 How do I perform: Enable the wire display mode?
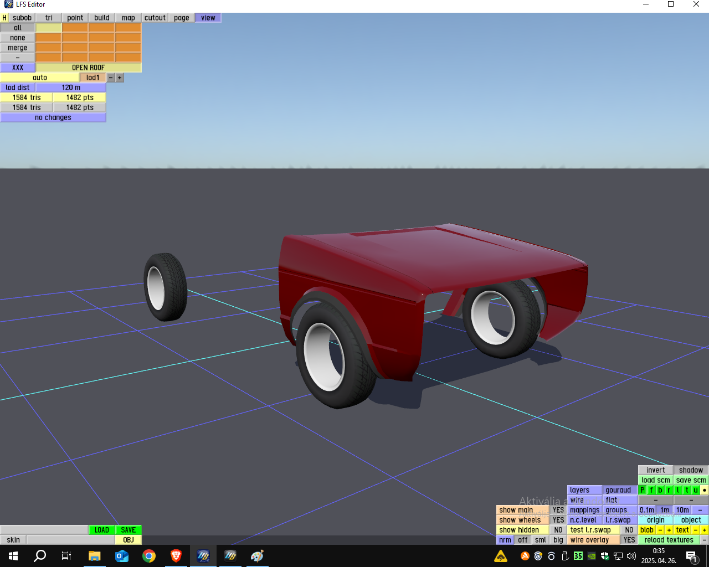pyautogui.click(x=585, y=500)
